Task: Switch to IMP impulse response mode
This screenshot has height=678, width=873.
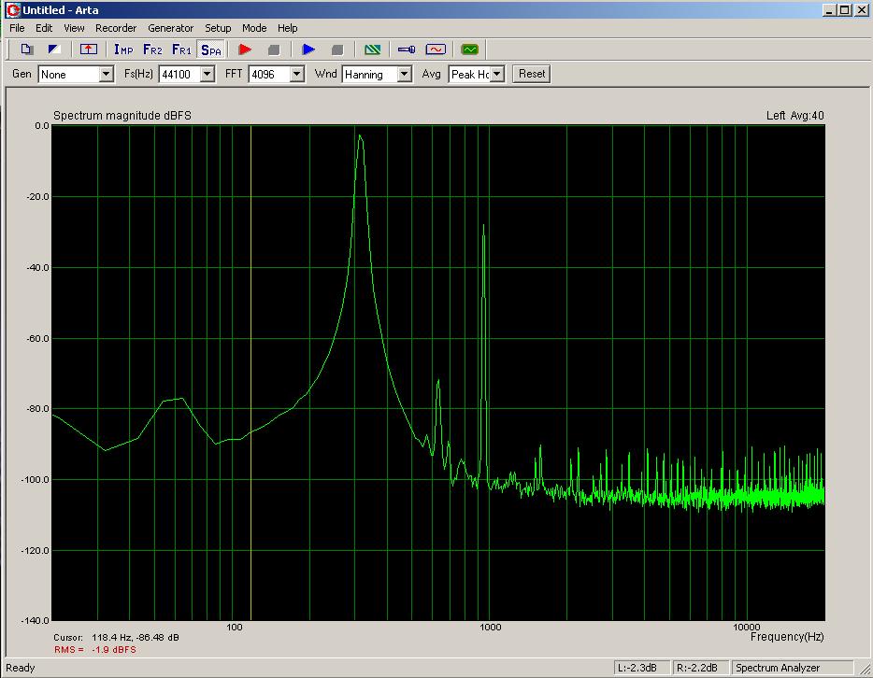Action: click(123, 49)
